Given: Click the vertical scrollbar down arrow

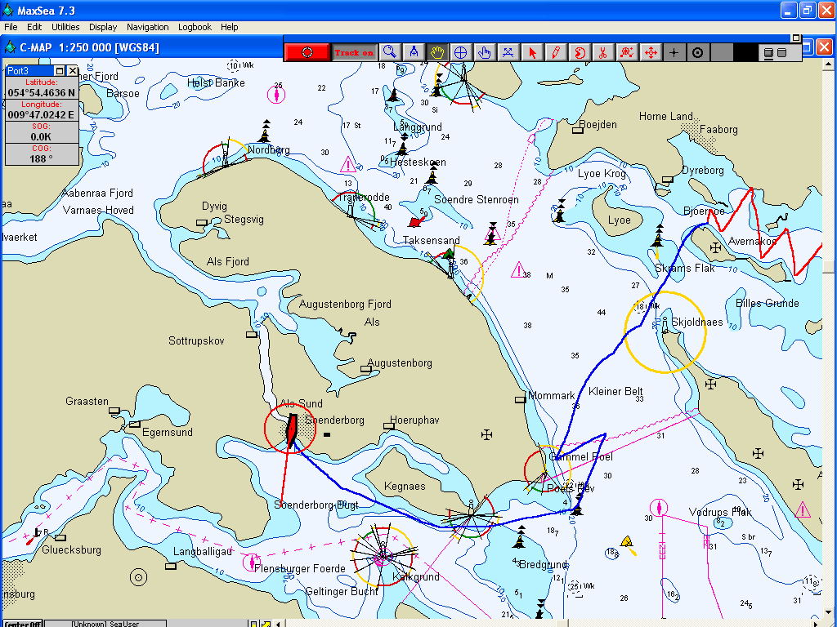Looking at the screenshot, I should click(828, 612).
